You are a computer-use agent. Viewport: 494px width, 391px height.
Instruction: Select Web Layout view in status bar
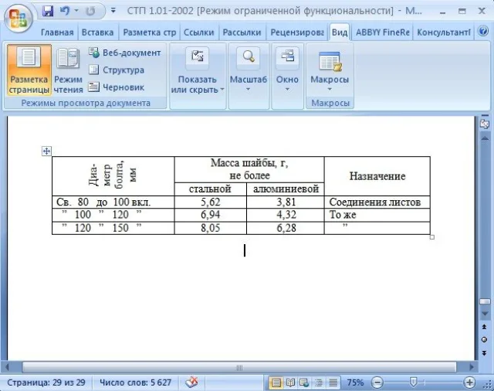(304, 382)
